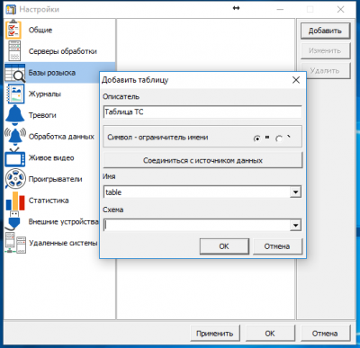Select the Remote systems servers icon

point(15,243)
